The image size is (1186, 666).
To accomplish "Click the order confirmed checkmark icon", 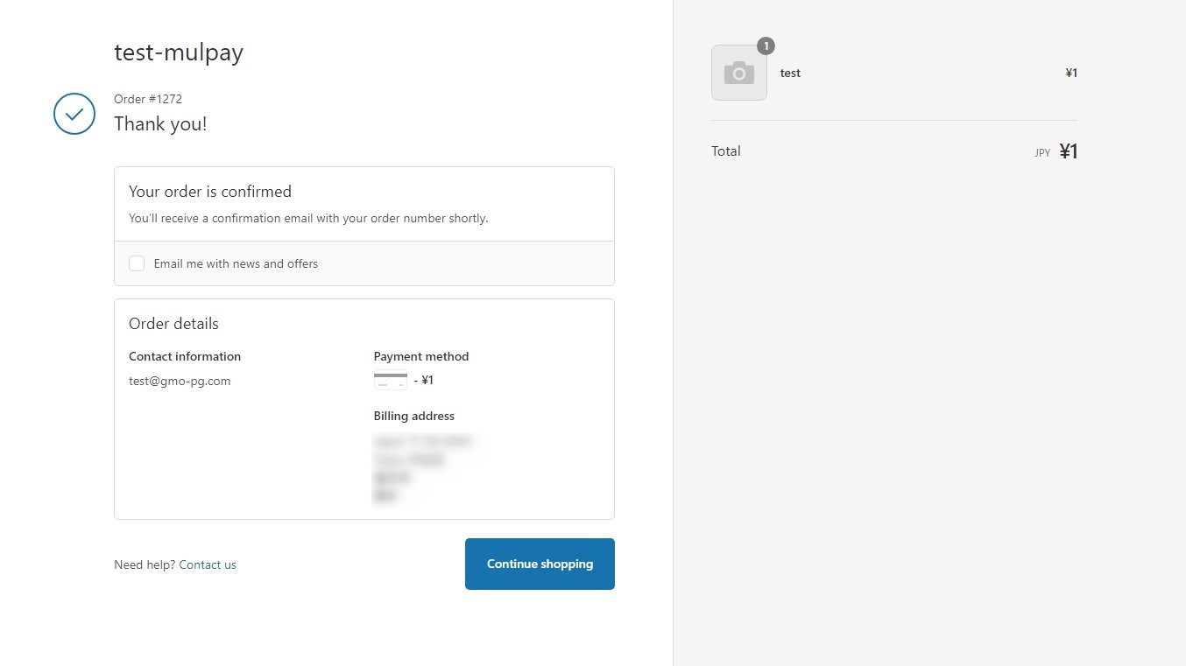I will [x=74, y=114].
